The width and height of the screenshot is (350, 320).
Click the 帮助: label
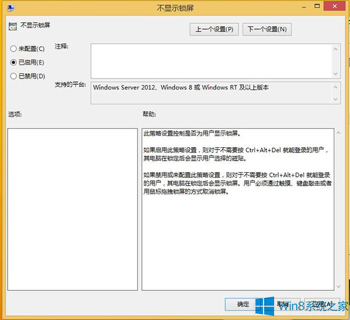[x=149, y=114]
